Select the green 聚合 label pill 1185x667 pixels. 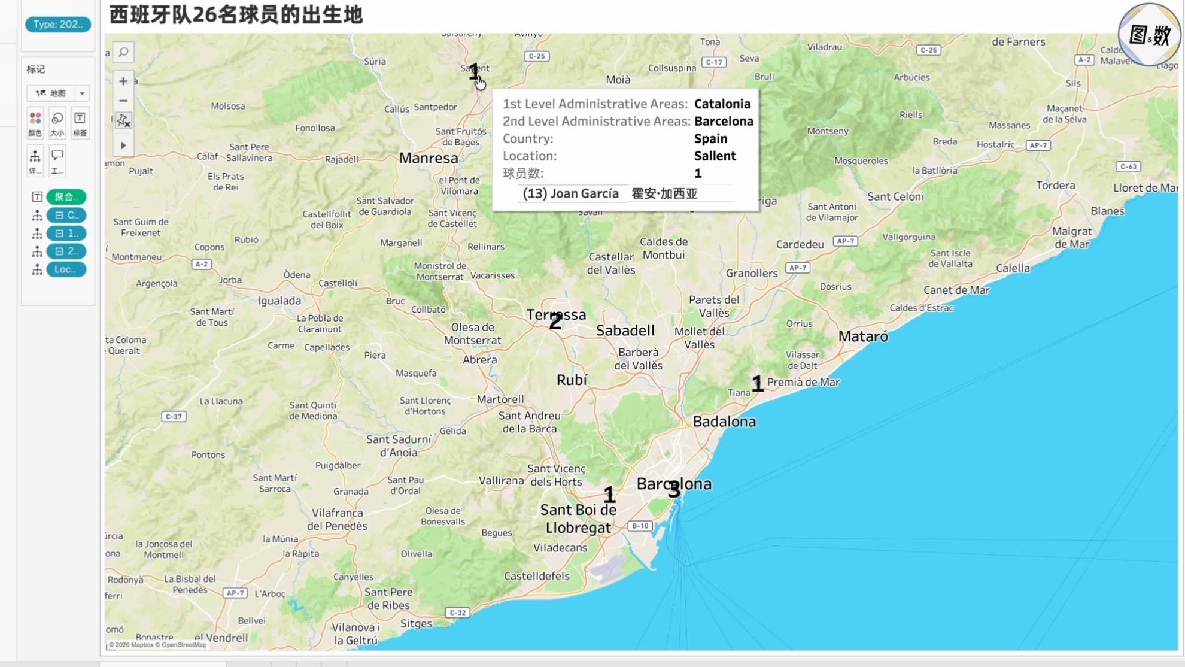tap(66, 197)
